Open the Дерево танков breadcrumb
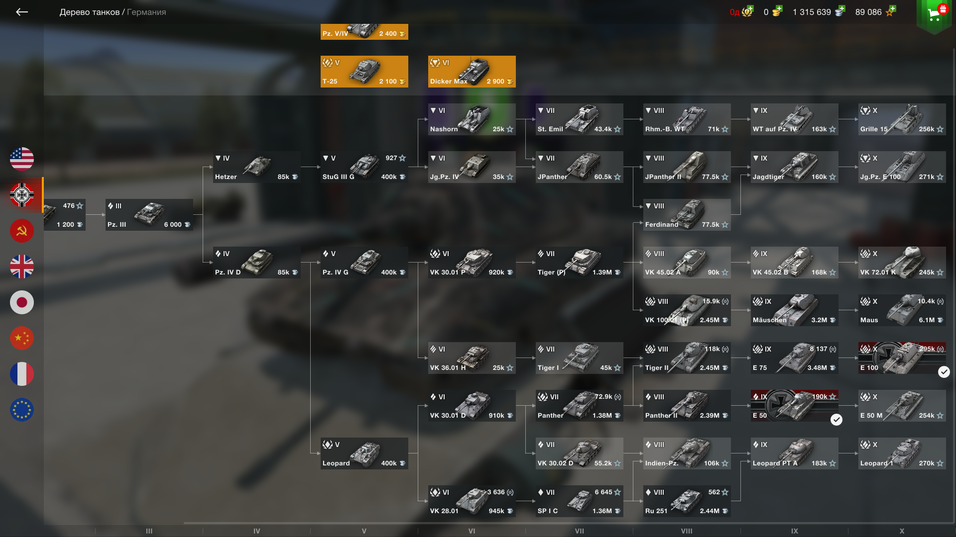The image size is (956, 537). point(90,12)
